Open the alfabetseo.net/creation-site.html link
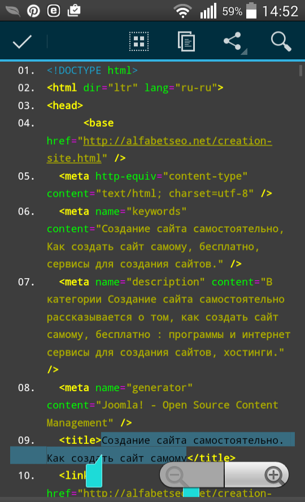The image size is (305, 502). 159,149
